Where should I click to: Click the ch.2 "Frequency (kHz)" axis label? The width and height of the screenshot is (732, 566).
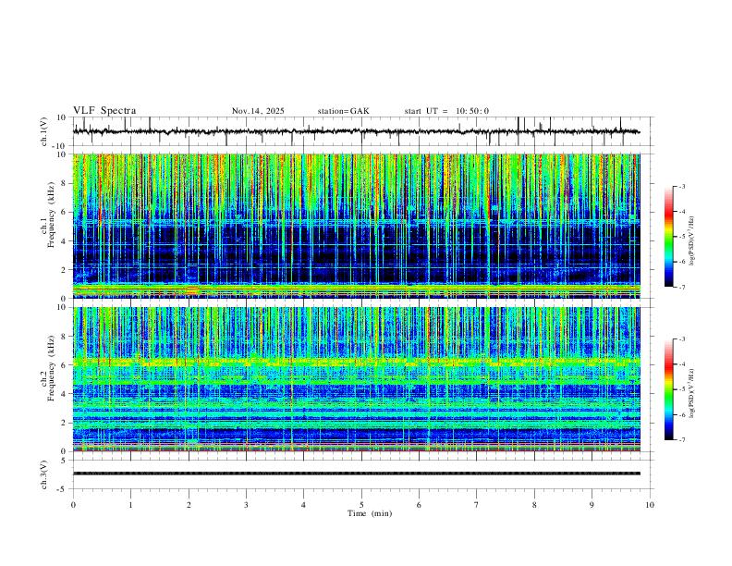tap(52, 368)
